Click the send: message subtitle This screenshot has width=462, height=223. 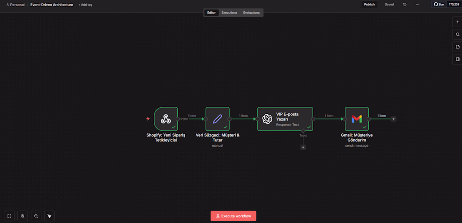point(357,146)
